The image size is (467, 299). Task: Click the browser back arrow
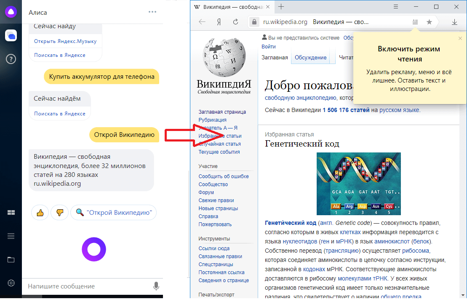(202, 22)
